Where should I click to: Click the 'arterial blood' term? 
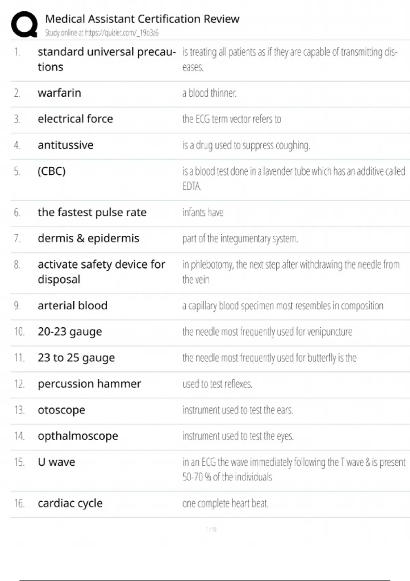pyautogui.click(x=72, y=306)
